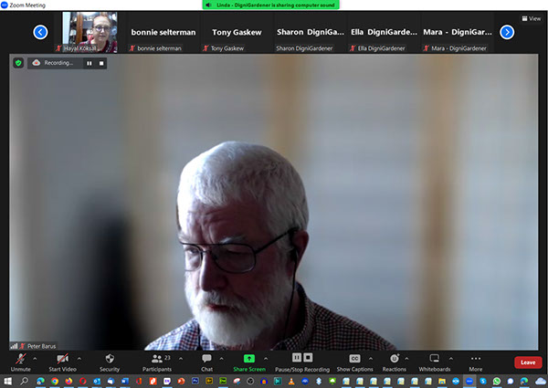Open Firefox from the taskbar
Viewport: 548px width, 388px height.
click(x=68, y=381)
